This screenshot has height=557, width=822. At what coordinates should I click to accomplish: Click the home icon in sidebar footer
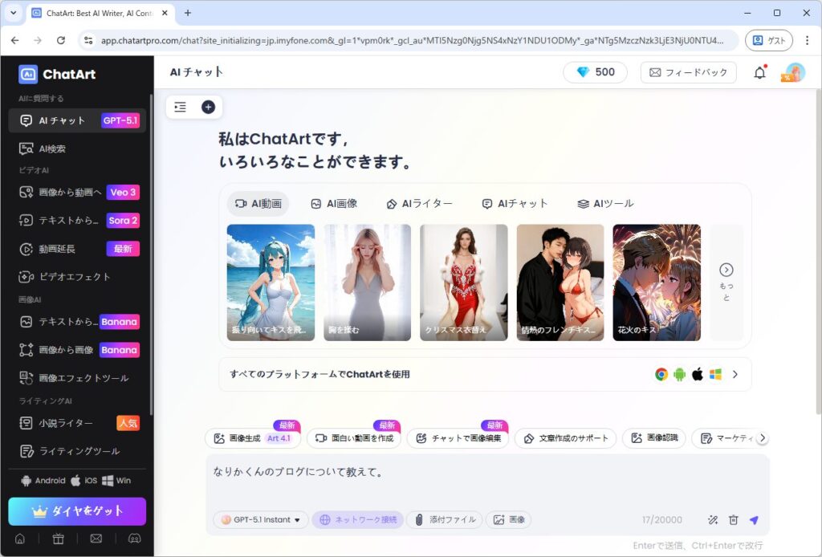click(x=20, y=539)
